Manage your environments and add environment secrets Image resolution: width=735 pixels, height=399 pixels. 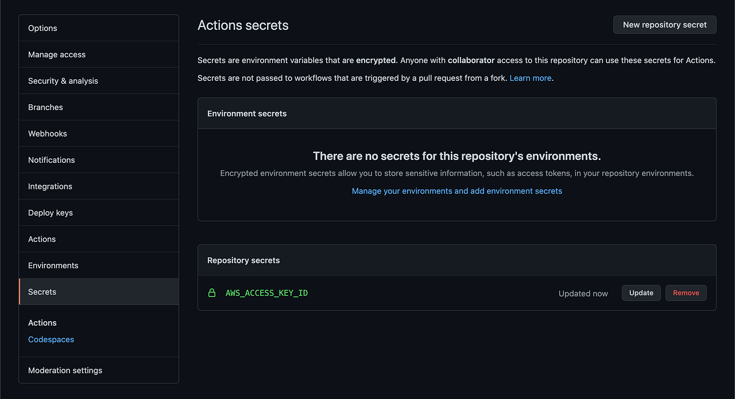pos(457,190)
